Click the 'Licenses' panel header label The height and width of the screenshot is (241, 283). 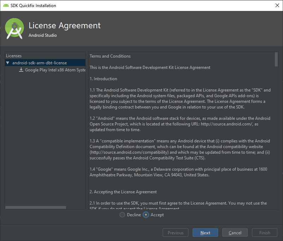pyautogui.click(x=14, y=56)
